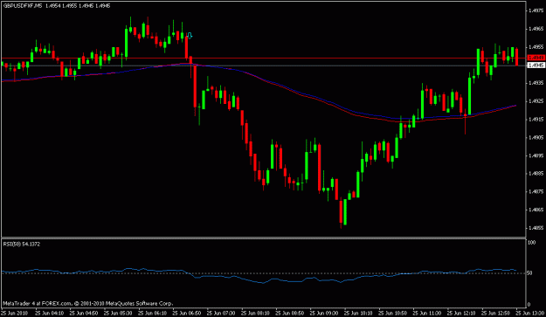Screen dimensions: 546x317
Task: Click the RSI scale 100 label
Action: click(x=532, y=242)
